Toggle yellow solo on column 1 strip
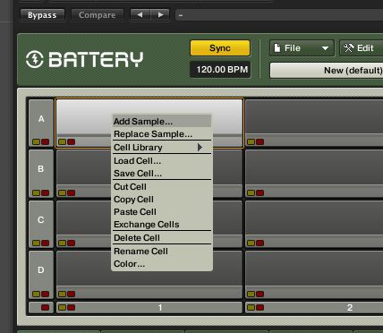The width and height of the screenshot is (383, 333). click(x=62, y=307)
